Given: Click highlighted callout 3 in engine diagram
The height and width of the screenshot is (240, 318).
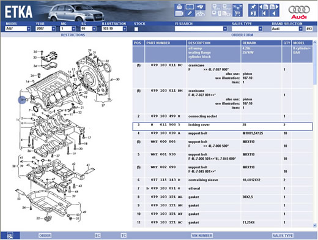Looking at the screenshot, I should point(22,100).
